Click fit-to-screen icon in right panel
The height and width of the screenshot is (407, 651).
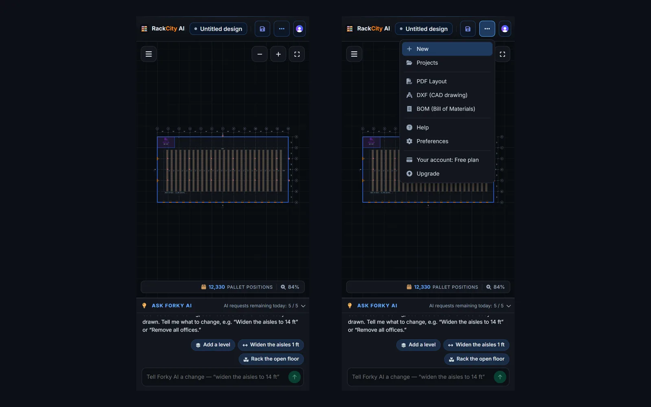502,54
